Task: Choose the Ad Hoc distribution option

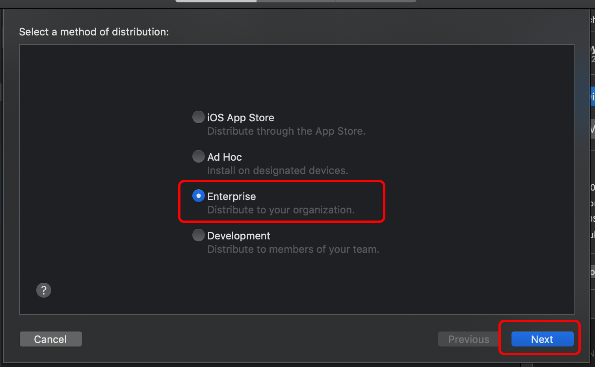Action: pos(198,156)
